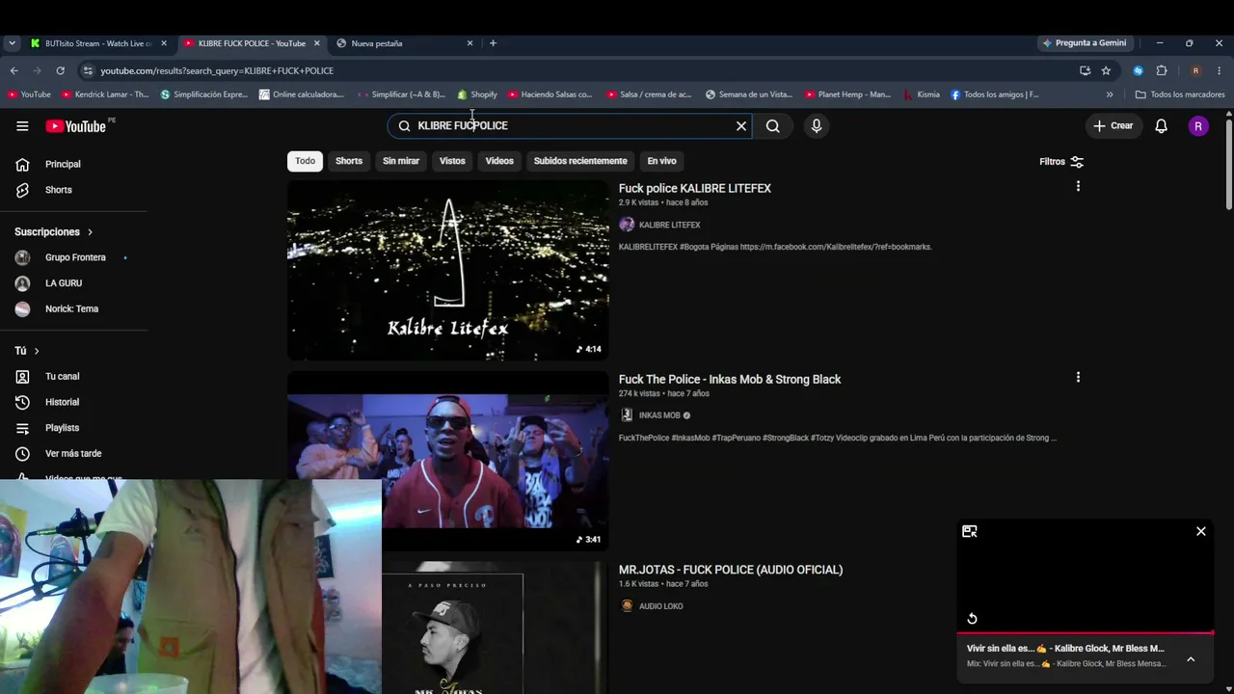Open the Kalibre Litefex city-lights thumbnail
The width and height of the screenshot is (1234, 694).
(448, 270)
